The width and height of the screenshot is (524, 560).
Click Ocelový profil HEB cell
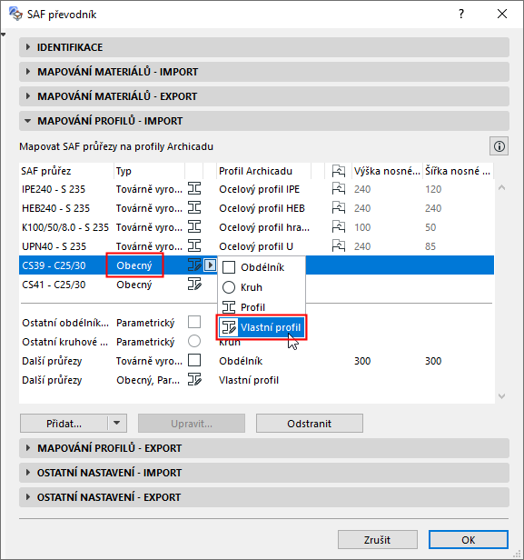click(x=262, y=208)
